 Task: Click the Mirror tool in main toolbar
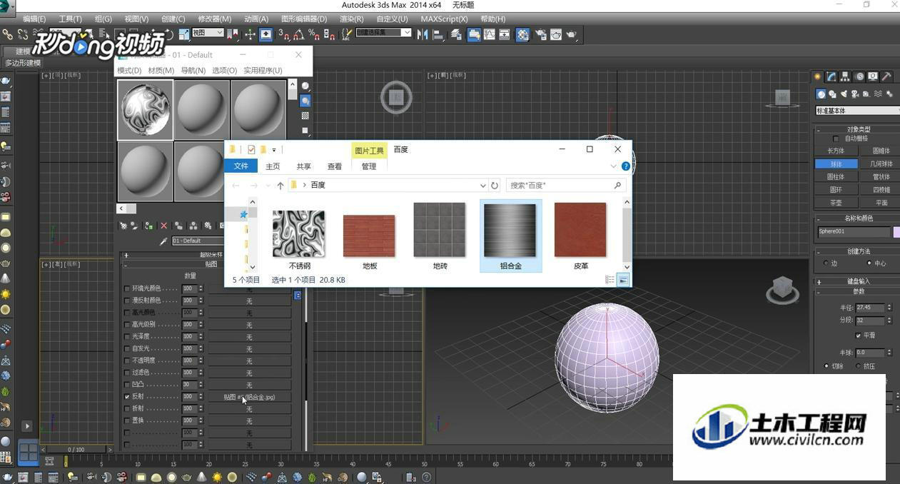coord(423,34)
